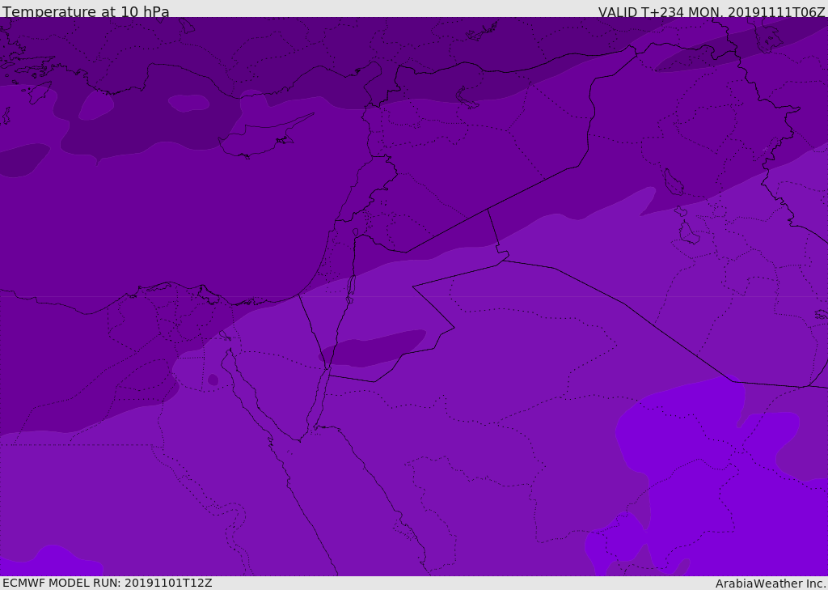This screenshot has height=590, width=828.
Task: Click the 'ECMWF MODEL RUN: 20191101T12Z' label
Action: pos(108,583)
